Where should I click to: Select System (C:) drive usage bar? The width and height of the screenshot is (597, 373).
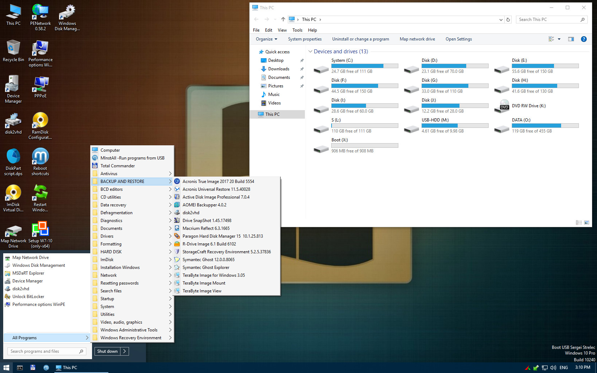coord(365,66)
